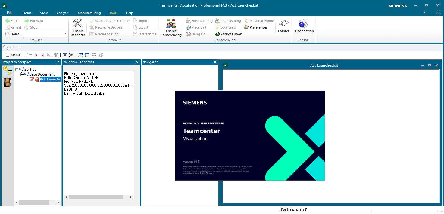Image resolution: width=444 pixels, height=214 pixels.
Task: Open the Address Book
Action: click(x=228, y=34)
